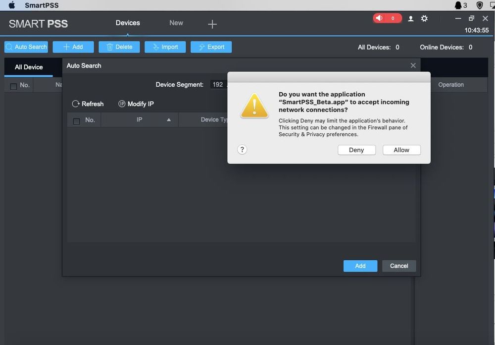
Task: Click the Operation column header
Action: [x=451, y=85]
